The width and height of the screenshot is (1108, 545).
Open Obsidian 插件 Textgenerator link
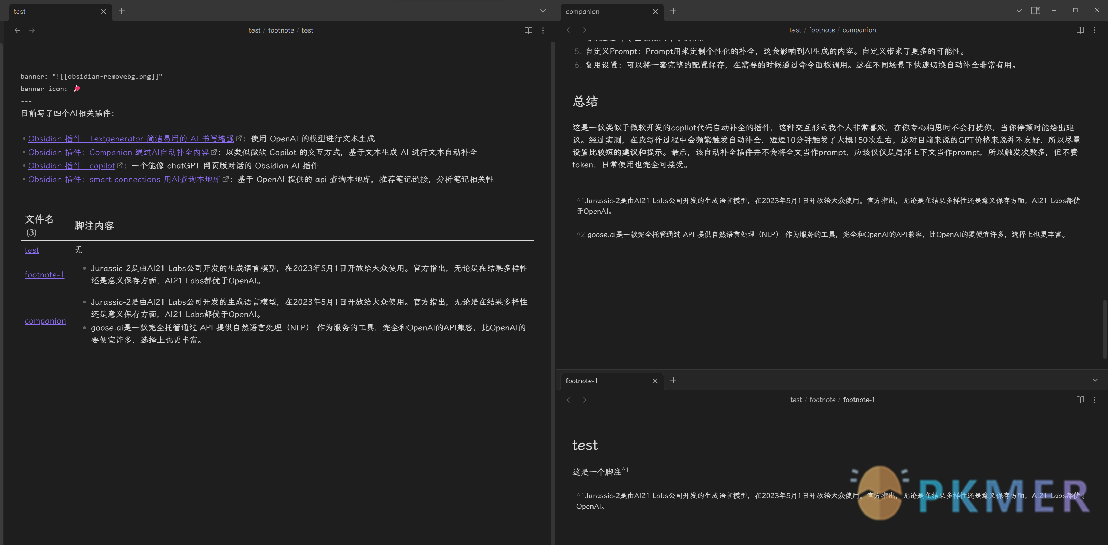click(131, 139)
